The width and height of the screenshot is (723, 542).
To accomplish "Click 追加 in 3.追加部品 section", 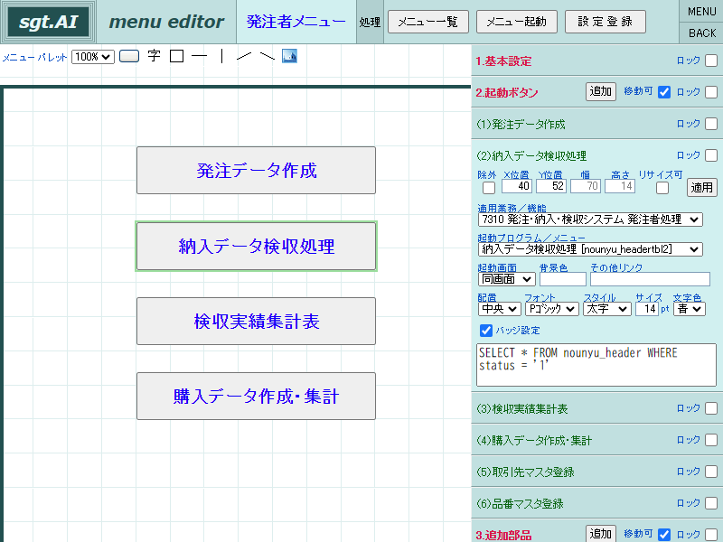I will pos(600,534).
